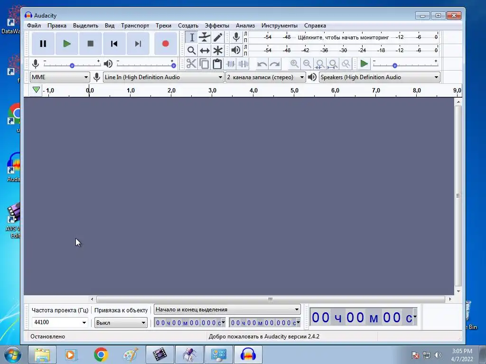
Task: Open Chrome from the taskbar
Action: tap(101, 355)
